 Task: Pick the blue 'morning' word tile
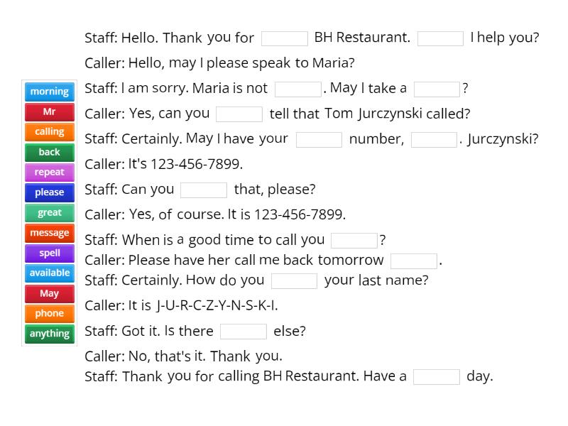point(49,92)
